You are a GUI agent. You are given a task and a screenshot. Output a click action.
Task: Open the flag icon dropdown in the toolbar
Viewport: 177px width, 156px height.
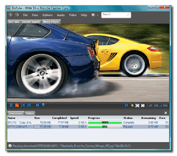pyautogui.click(x=94, y=15)
